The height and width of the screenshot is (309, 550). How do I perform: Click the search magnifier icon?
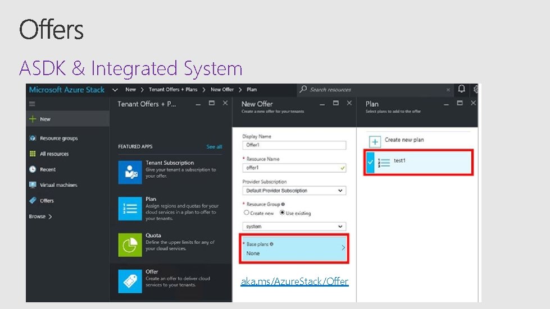[303, 89]
